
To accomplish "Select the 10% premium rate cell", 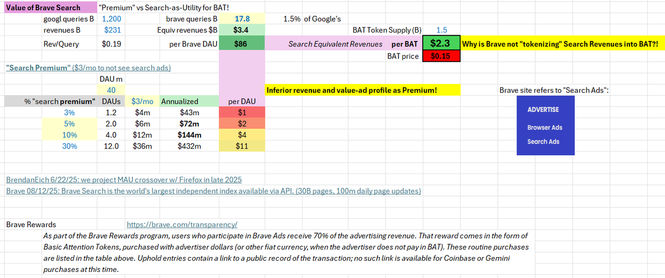I will pyautogui.click(x=69, y=134).
